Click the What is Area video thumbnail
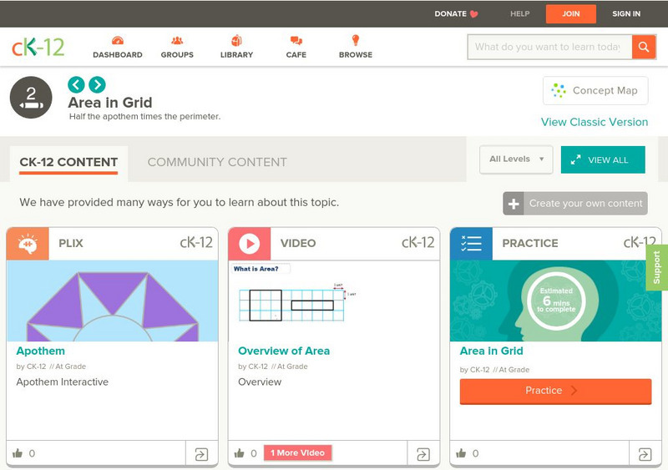 [x=334, y=301]
